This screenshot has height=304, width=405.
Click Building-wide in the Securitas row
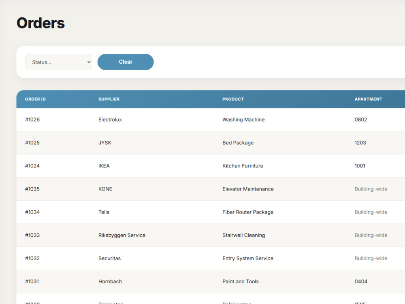point(371,258)
